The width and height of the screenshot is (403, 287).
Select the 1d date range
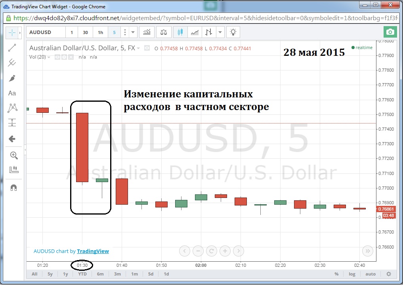coord(166,274)
